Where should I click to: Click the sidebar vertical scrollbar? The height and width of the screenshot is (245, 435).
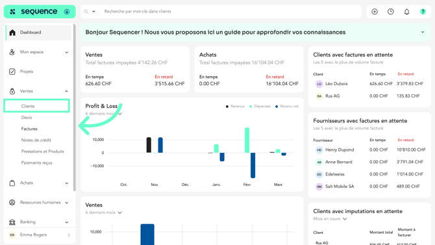pos(75,107)
